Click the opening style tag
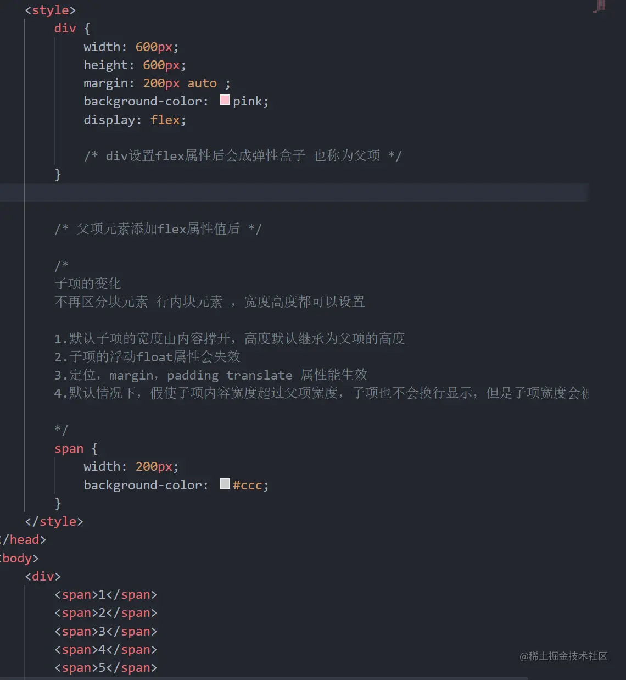Viewport: 626px width, 680px height. (50, 10)
